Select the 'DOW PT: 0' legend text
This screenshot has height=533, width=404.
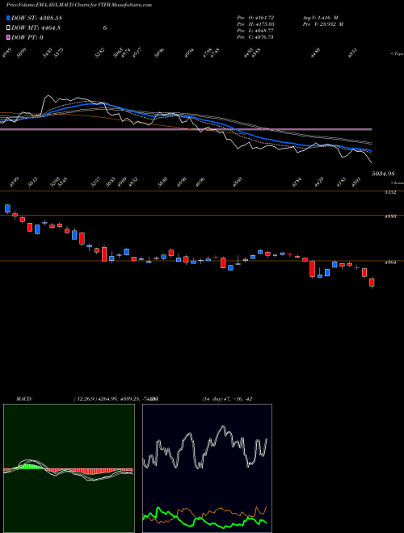click(27, 37)
